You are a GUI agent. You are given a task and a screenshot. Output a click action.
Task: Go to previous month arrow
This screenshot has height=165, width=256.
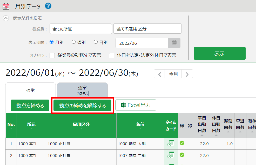point(160,74)
